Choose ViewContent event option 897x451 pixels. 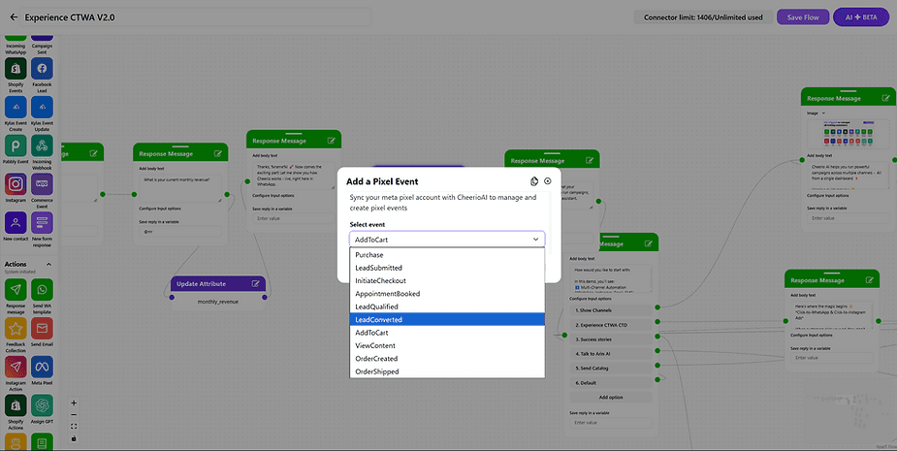447,345
